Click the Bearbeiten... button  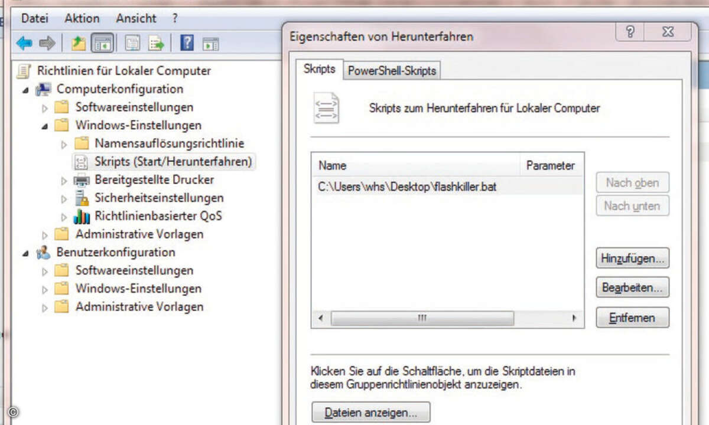pos(632,288)
